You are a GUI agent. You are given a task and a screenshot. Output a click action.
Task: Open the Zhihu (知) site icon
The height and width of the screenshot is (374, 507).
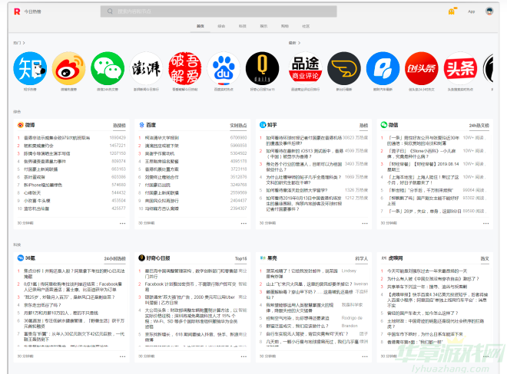point(30,69)
